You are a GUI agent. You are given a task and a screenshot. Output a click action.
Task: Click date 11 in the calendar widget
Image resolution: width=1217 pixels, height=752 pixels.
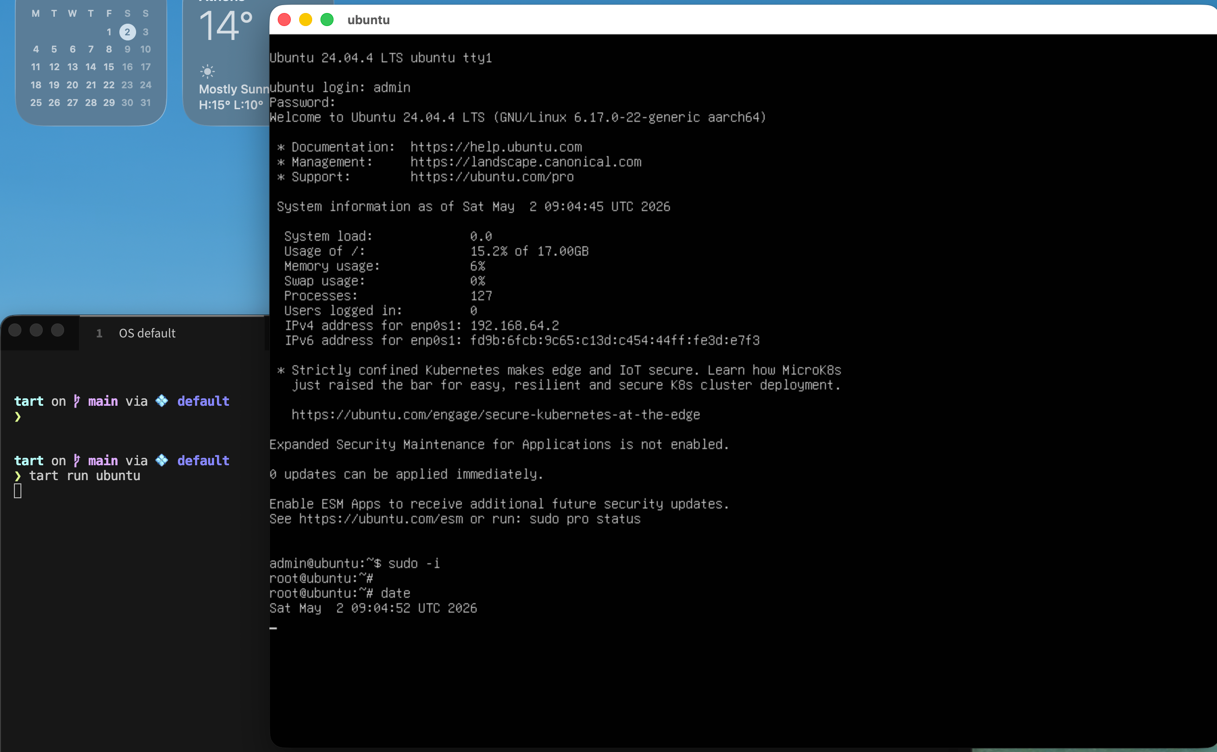point(36,66)
